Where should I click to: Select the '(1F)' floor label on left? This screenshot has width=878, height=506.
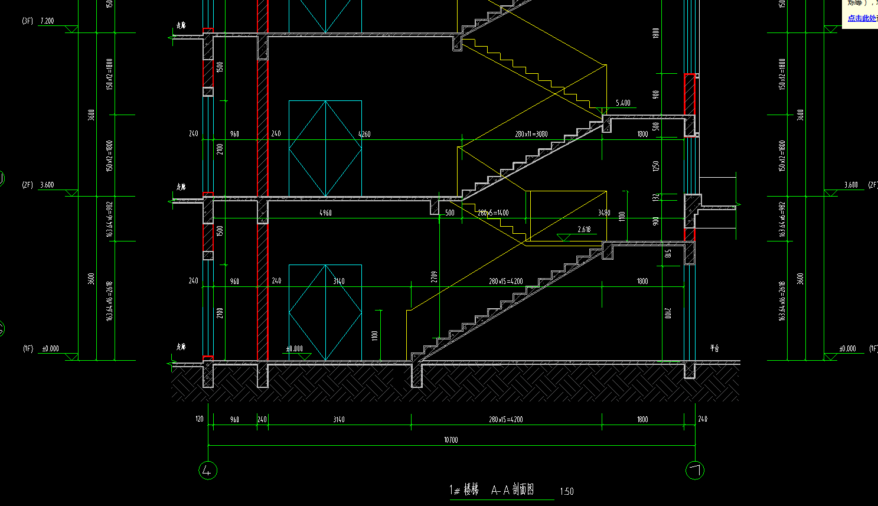coord(27,348)
